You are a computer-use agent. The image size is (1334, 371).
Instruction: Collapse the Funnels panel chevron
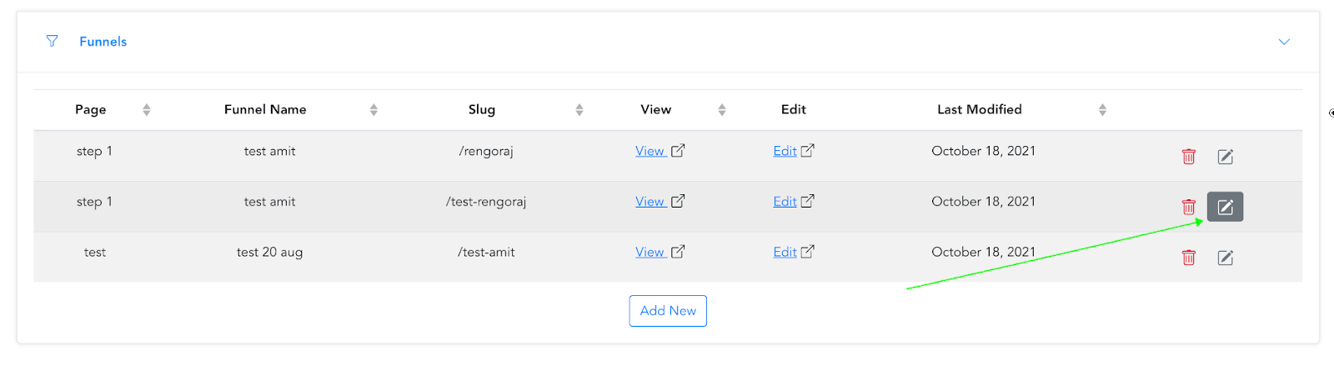pyautogui.click(x=1284, y=42)
